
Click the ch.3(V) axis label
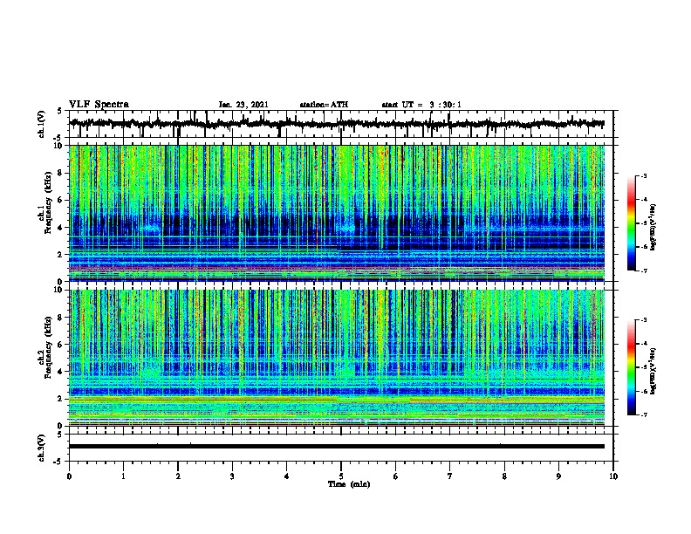click(42, 448)
